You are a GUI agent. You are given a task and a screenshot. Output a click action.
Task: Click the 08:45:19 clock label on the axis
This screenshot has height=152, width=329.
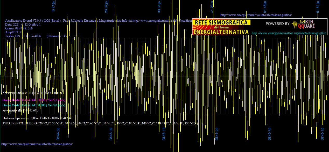164,134
